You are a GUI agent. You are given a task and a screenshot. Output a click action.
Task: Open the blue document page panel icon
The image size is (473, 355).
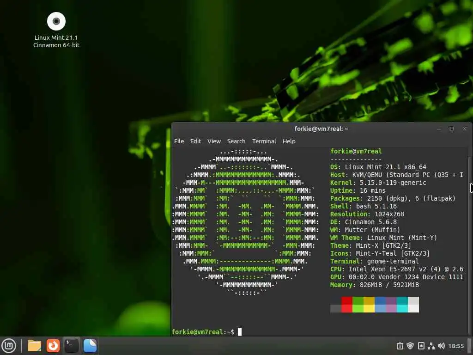point(90,346)
